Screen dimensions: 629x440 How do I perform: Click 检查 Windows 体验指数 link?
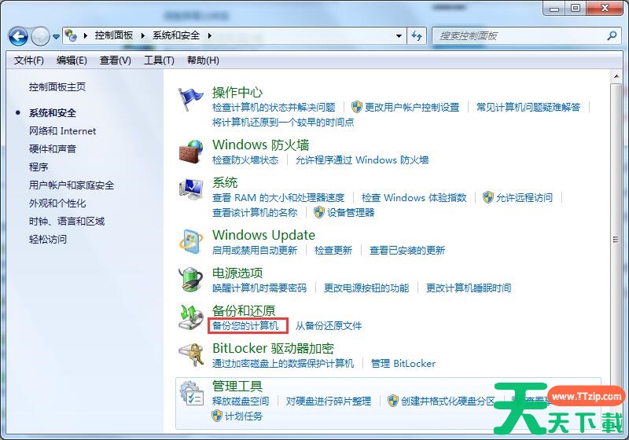click(x=414, y=197)
